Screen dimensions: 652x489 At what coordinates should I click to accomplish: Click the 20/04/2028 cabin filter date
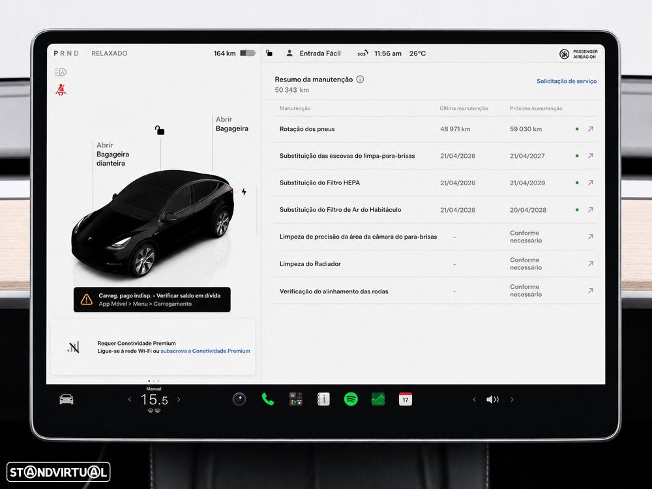click(528, 209)
